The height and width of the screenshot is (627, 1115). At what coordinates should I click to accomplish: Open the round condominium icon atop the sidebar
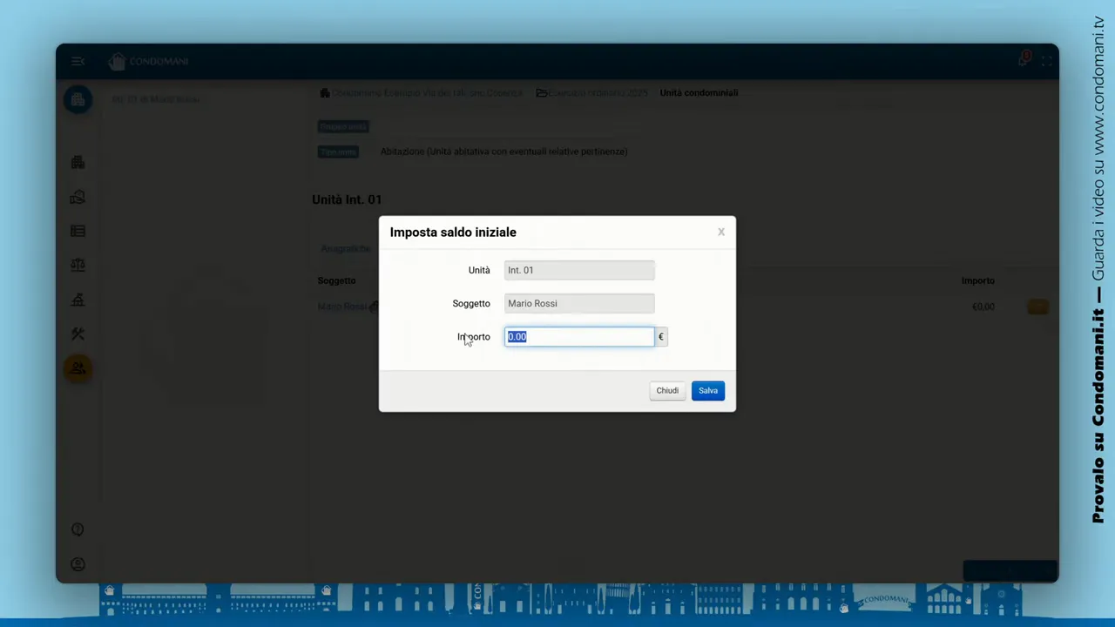point(78,99)
